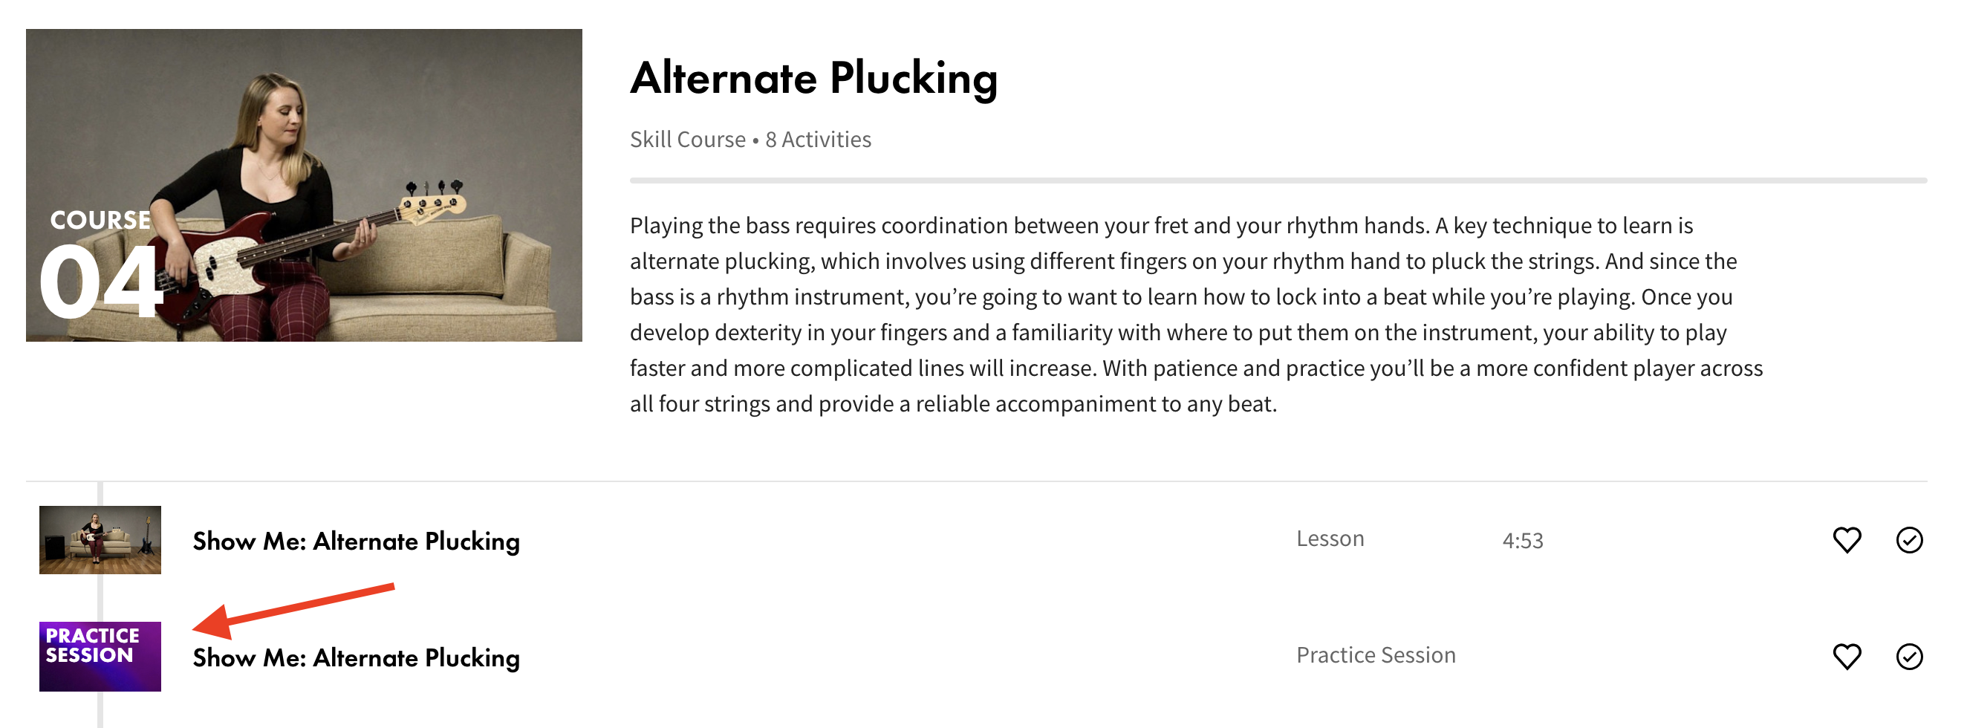
Task: Click the gray Lesson type label
Action: (x=1330, y=539)
